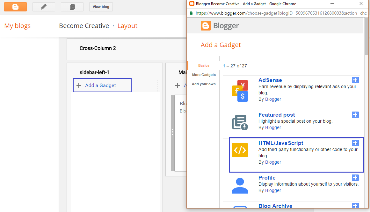
Task: Select the Basics tab
Action: pos(204,66)
